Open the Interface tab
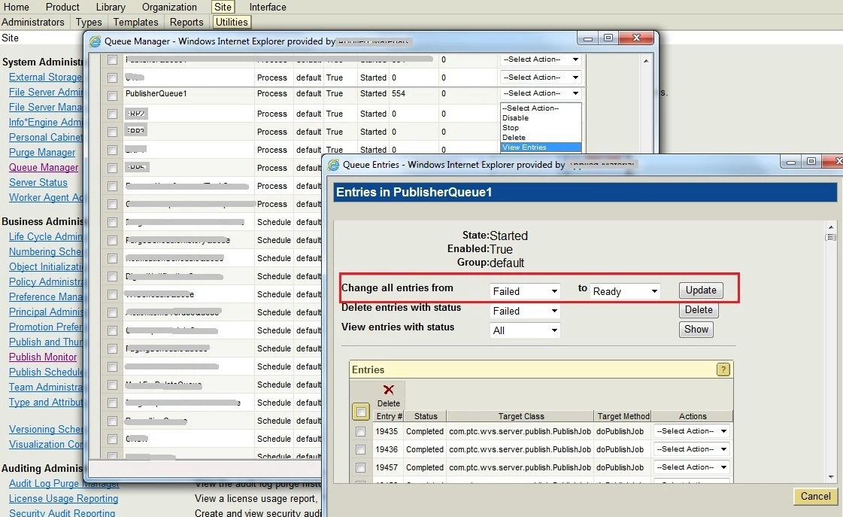 pos(268,7)
